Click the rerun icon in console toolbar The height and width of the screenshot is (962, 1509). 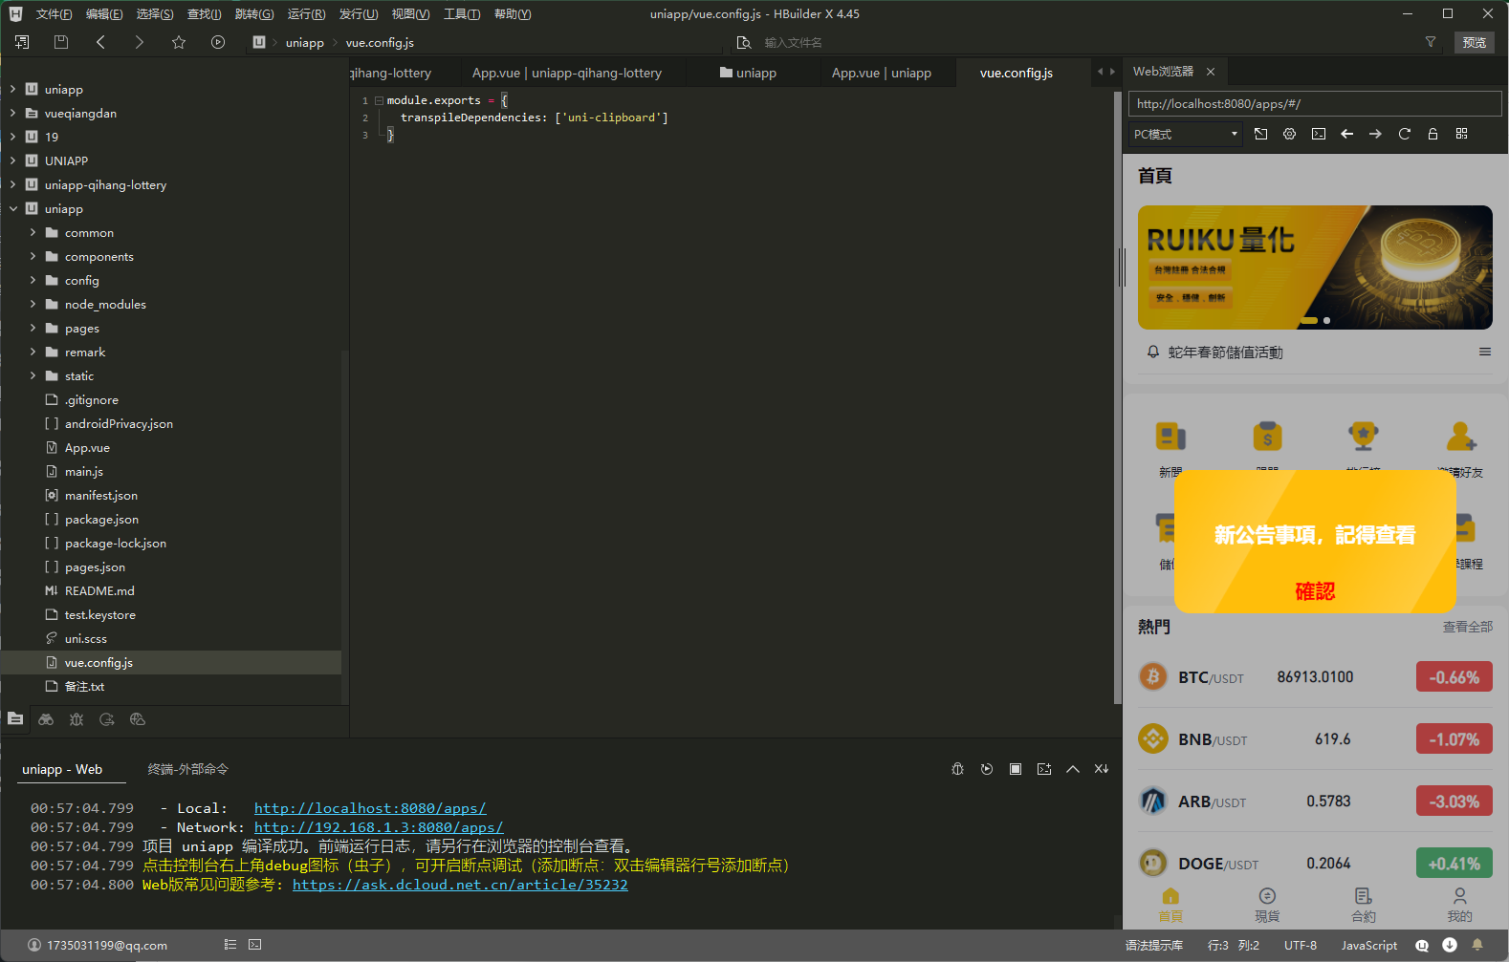[987, 769]
